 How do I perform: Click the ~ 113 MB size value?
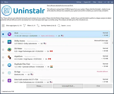coord(105,58)
